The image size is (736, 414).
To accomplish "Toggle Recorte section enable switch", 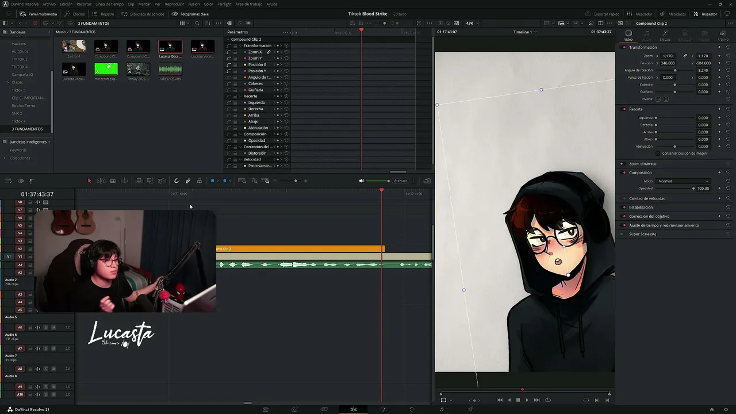I will tap(624, 109).
